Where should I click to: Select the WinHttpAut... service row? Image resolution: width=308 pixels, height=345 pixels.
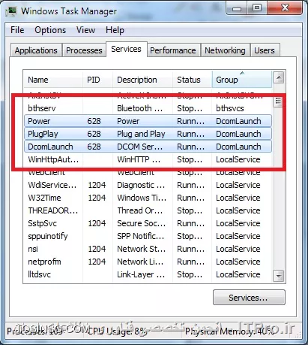coord(148,159)
